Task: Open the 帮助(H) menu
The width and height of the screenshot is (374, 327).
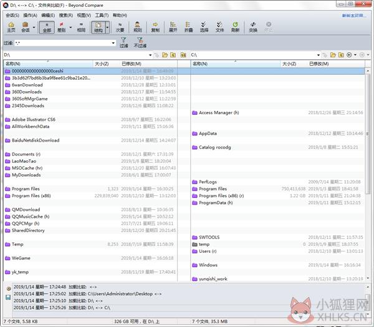Action: pyautogui.click(x=120, y=15)
